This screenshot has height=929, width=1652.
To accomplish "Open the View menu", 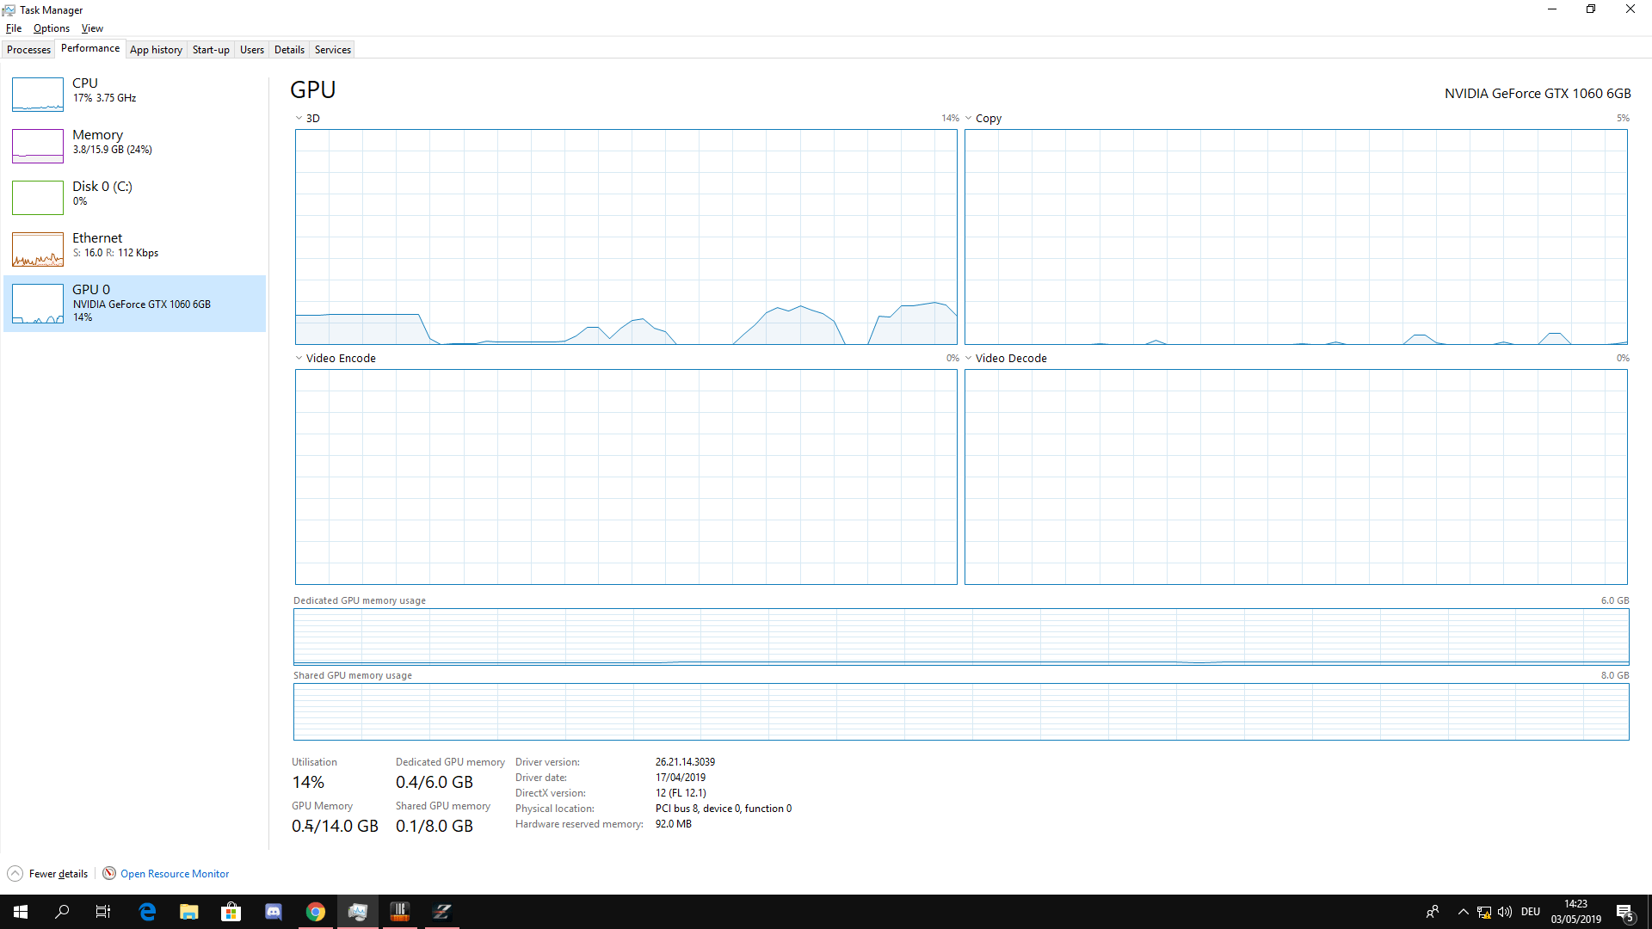I will (92, 28).
